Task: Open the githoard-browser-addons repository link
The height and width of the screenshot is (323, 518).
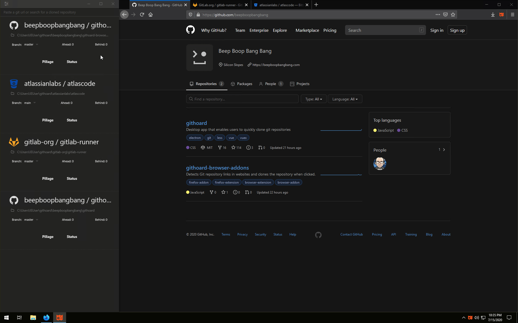Action: click(x=217, y=168)
